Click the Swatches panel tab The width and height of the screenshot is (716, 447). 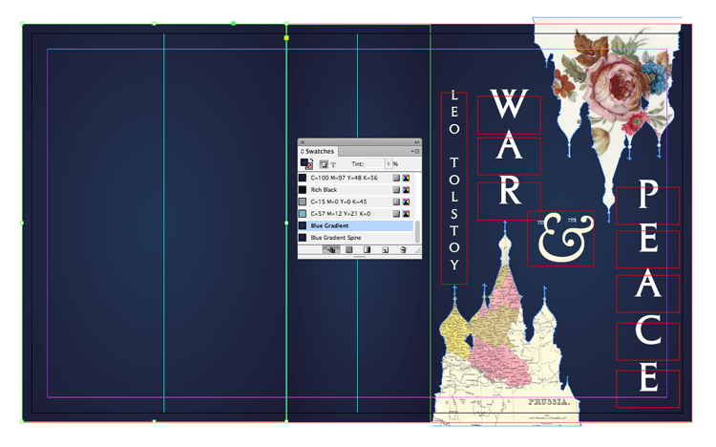[319, 151]
